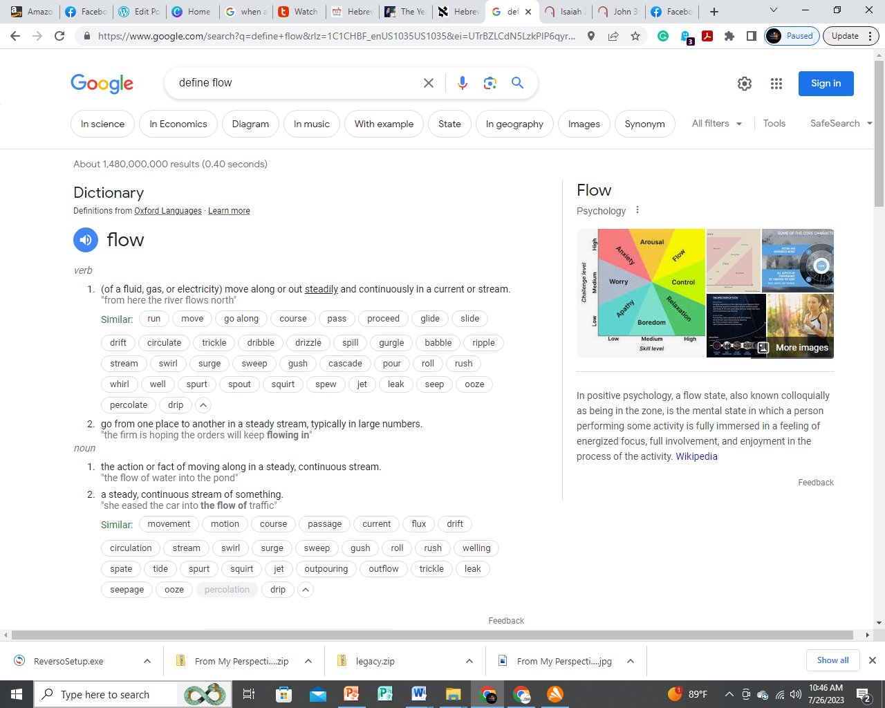
Task: Start a voice search with the microphone
Action: (x=463, y=83)
